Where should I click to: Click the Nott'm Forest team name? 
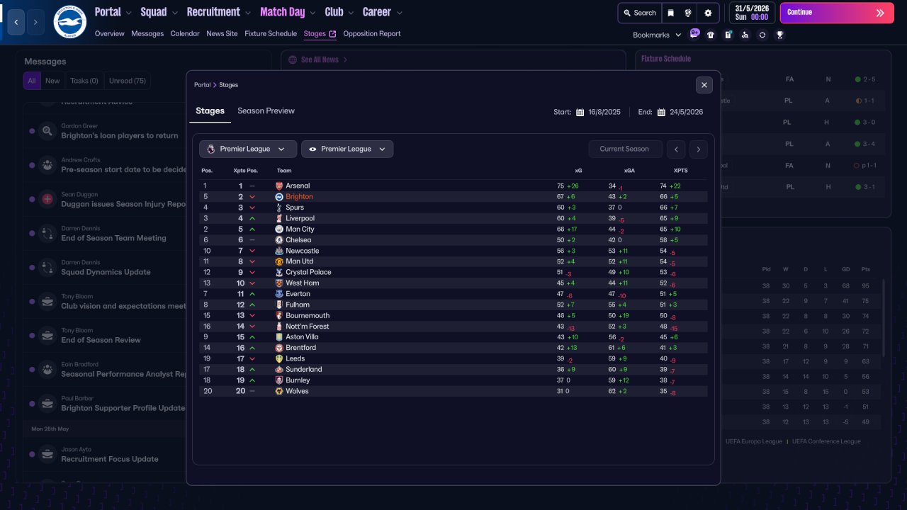click(x=308, y=327)
